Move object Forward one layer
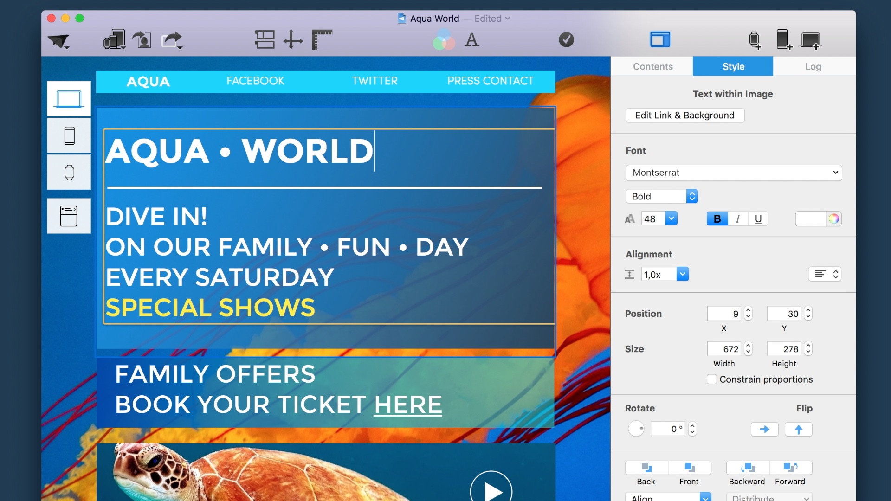Viewport: 891px width, 501px height. point(791,468)
